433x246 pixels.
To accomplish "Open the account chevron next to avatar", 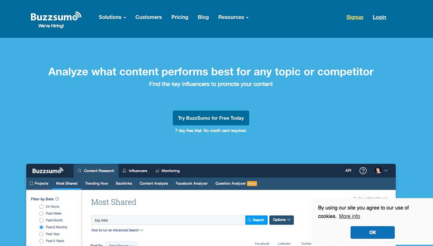I will pos(386,171).
